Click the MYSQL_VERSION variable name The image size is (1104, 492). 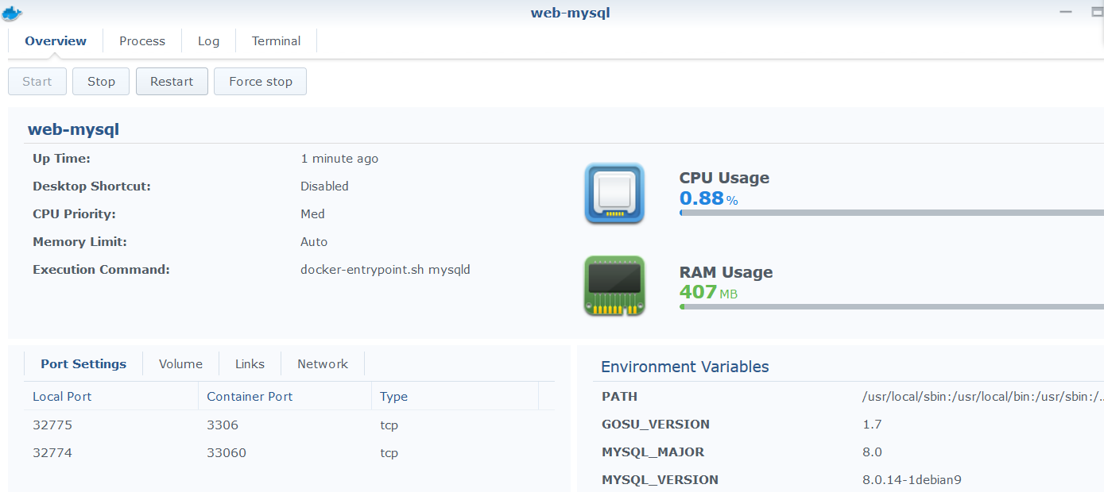tap(660, 480)
